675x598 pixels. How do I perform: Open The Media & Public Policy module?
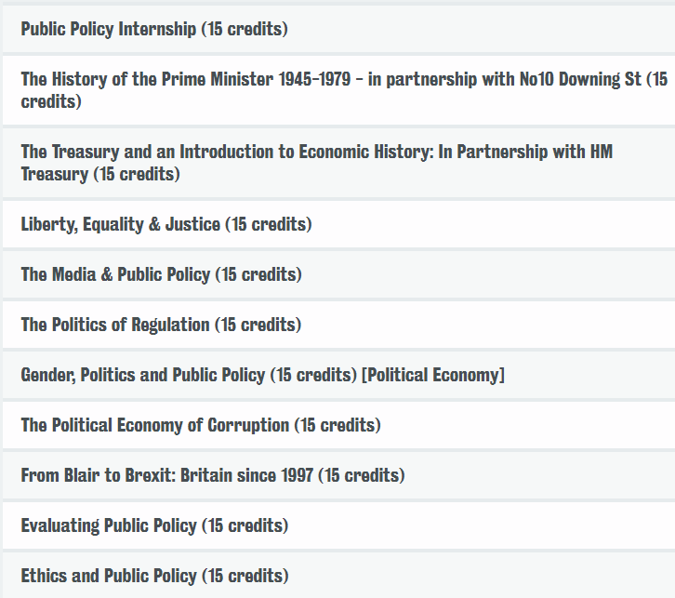pyautogui.click(x=338, y=274)
